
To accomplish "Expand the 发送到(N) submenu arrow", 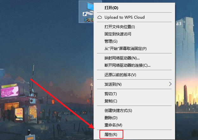I will pos(170,84).
